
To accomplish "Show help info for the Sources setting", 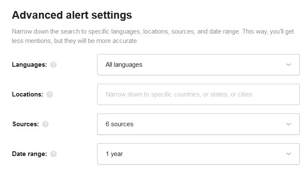I will click(x=45, y=124).
